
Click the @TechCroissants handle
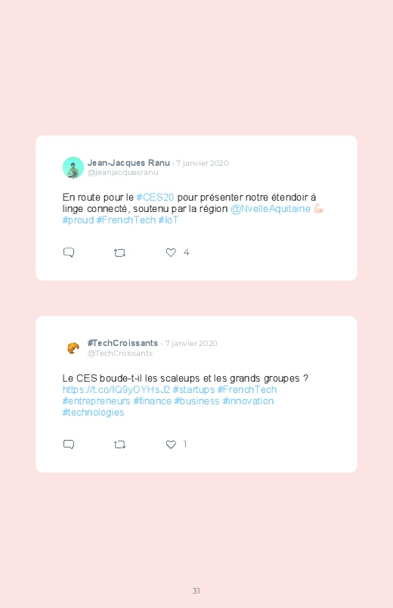[x=120, y=354]
